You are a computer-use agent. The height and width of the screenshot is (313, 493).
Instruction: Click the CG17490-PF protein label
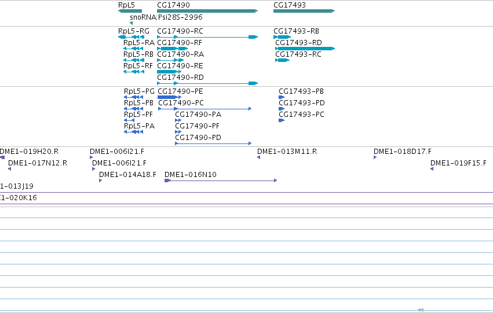197,126
